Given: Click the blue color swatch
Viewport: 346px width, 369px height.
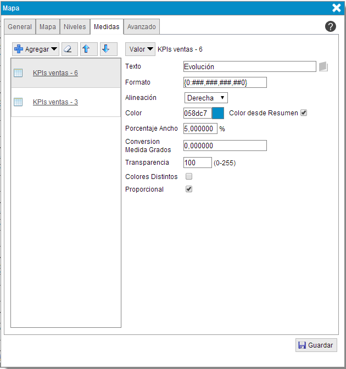Looking at the screenshot, I should pyautogui.click(x=218, y=113).
